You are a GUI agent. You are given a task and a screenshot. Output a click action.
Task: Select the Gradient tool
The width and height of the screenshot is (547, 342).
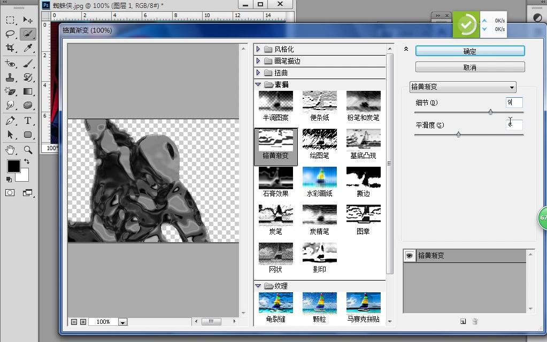28,91
